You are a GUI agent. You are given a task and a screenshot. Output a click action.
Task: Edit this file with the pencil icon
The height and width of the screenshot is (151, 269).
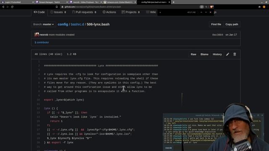tap(227, 54)
